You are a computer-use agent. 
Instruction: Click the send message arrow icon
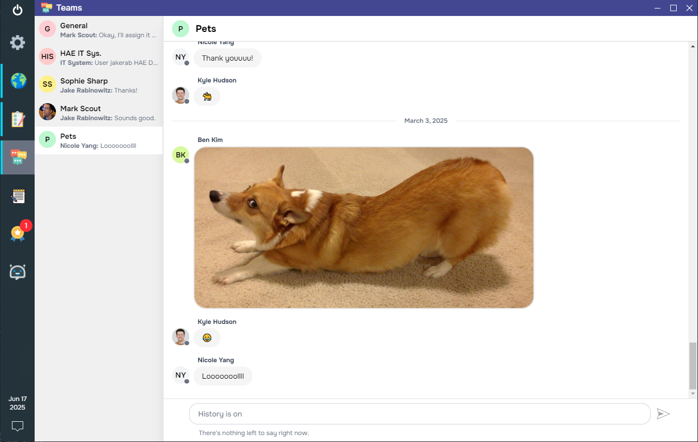point(663,414)
